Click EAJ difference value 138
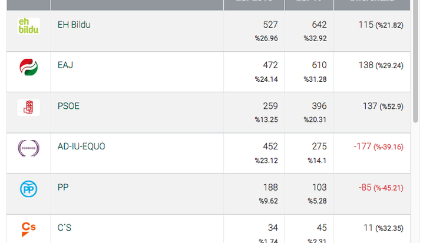Screen dimensions: 433x243 click(x=366, y=65)
